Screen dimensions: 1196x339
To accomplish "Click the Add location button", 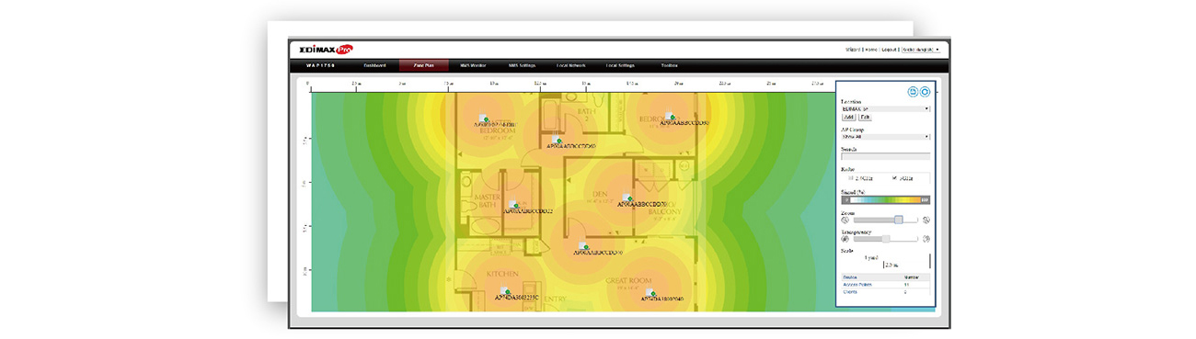I will [847, 118].
